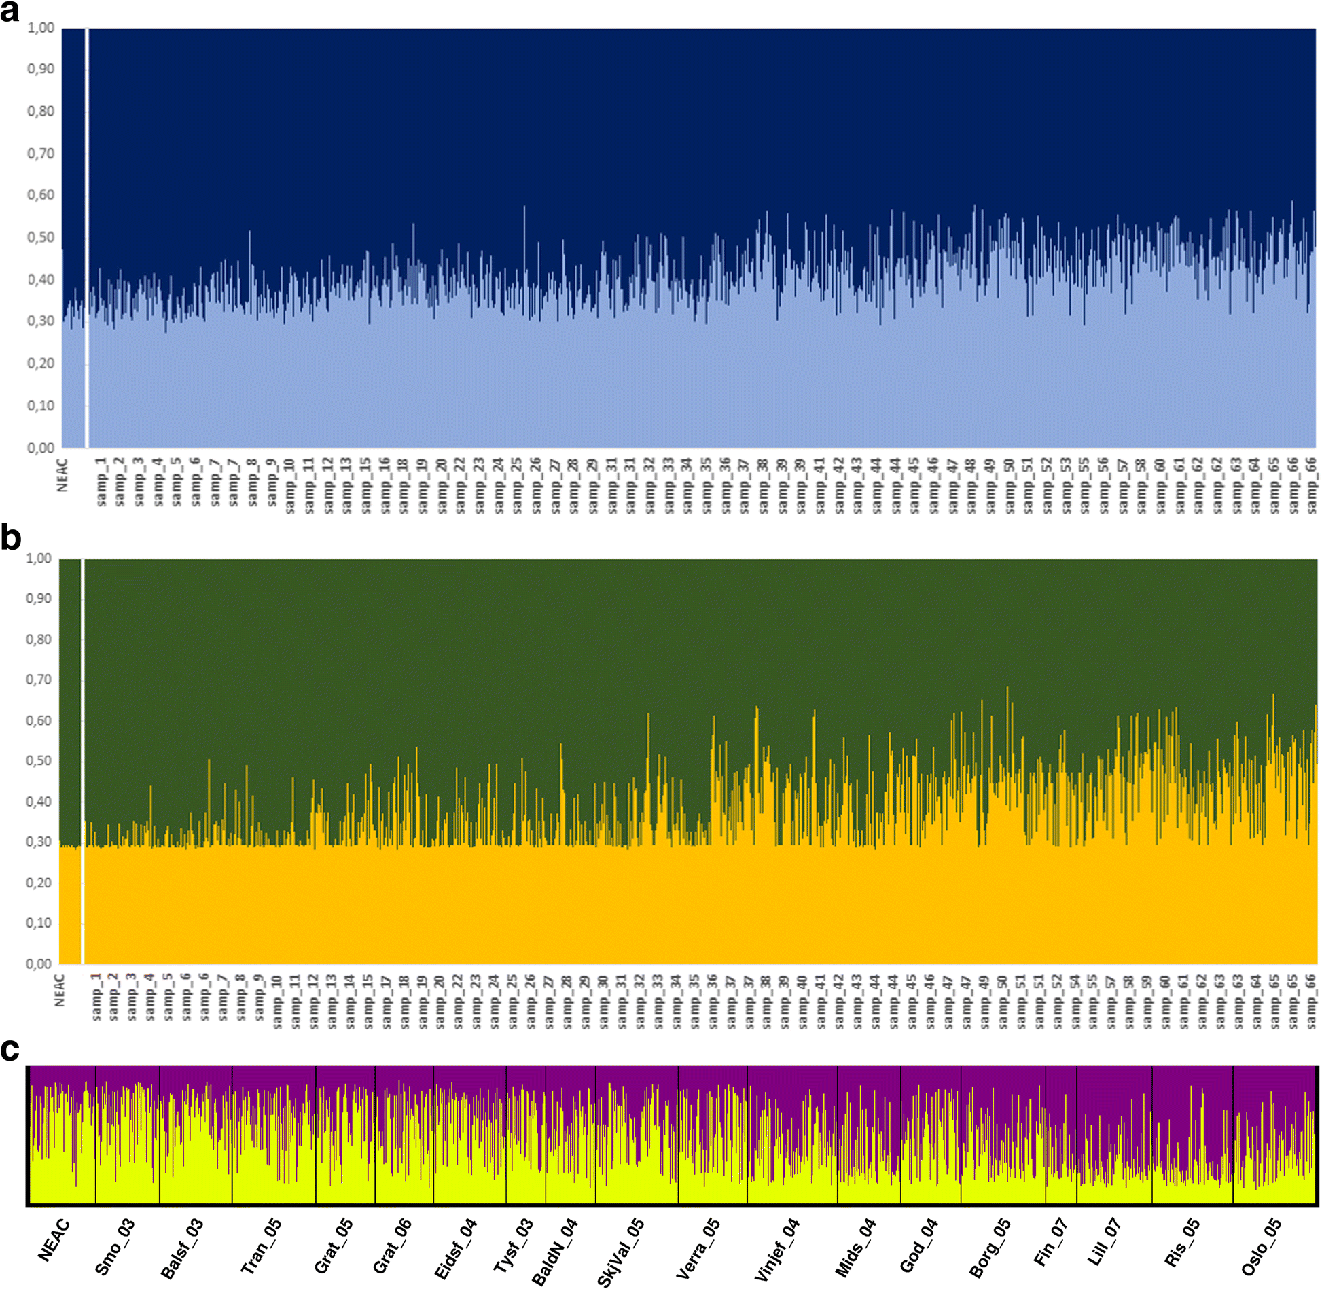Select label 'samp_9' under panel a
1322x1289 pixels.
tap(272, 482)
